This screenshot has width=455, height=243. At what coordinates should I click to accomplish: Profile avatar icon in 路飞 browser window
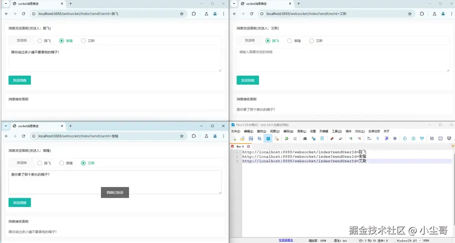pyautogui.click(x=215, y=14)
